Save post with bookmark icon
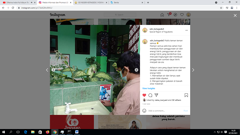 click(186, 95)
